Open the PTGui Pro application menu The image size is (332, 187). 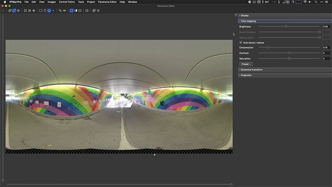15,2
